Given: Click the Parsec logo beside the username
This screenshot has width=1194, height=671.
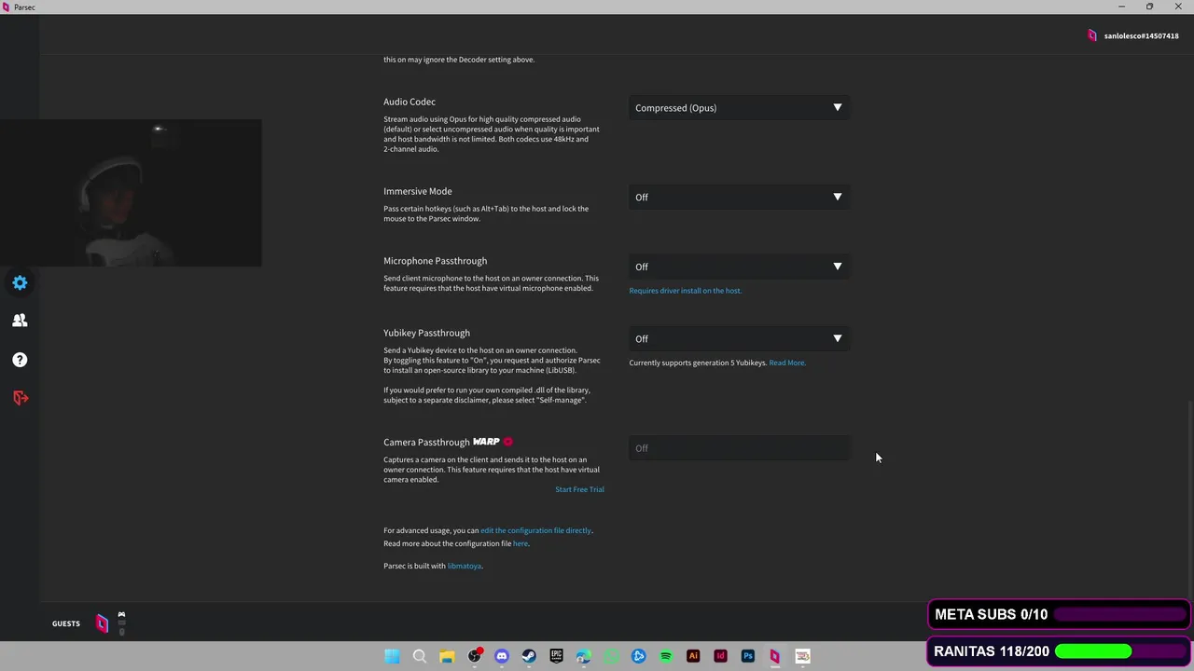Looking at the screenshot, I should [1092, 35].
